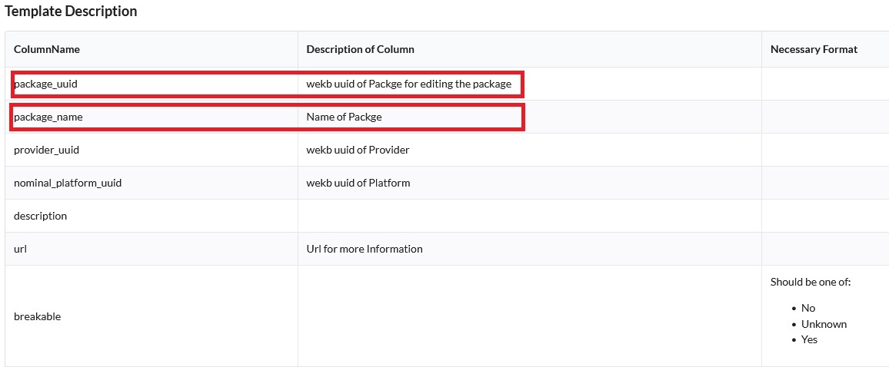Click the url column name cell
Screen dimensions: 889x367
tap(21, 249)
